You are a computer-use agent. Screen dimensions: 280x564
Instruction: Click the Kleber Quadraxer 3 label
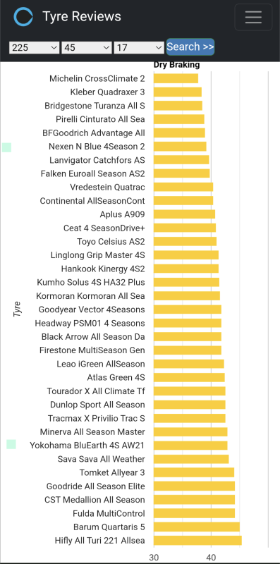[108, 92]
